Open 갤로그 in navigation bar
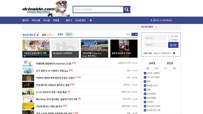 (69, 20)
